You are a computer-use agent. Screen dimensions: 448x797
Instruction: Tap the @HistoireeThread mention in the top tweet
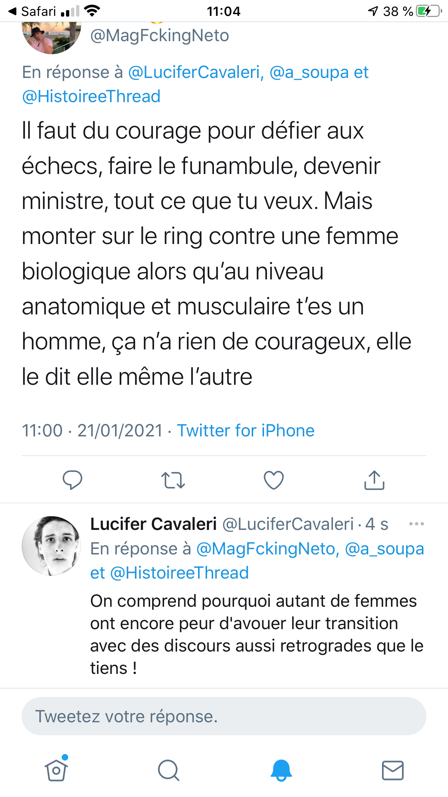(91, 96)
